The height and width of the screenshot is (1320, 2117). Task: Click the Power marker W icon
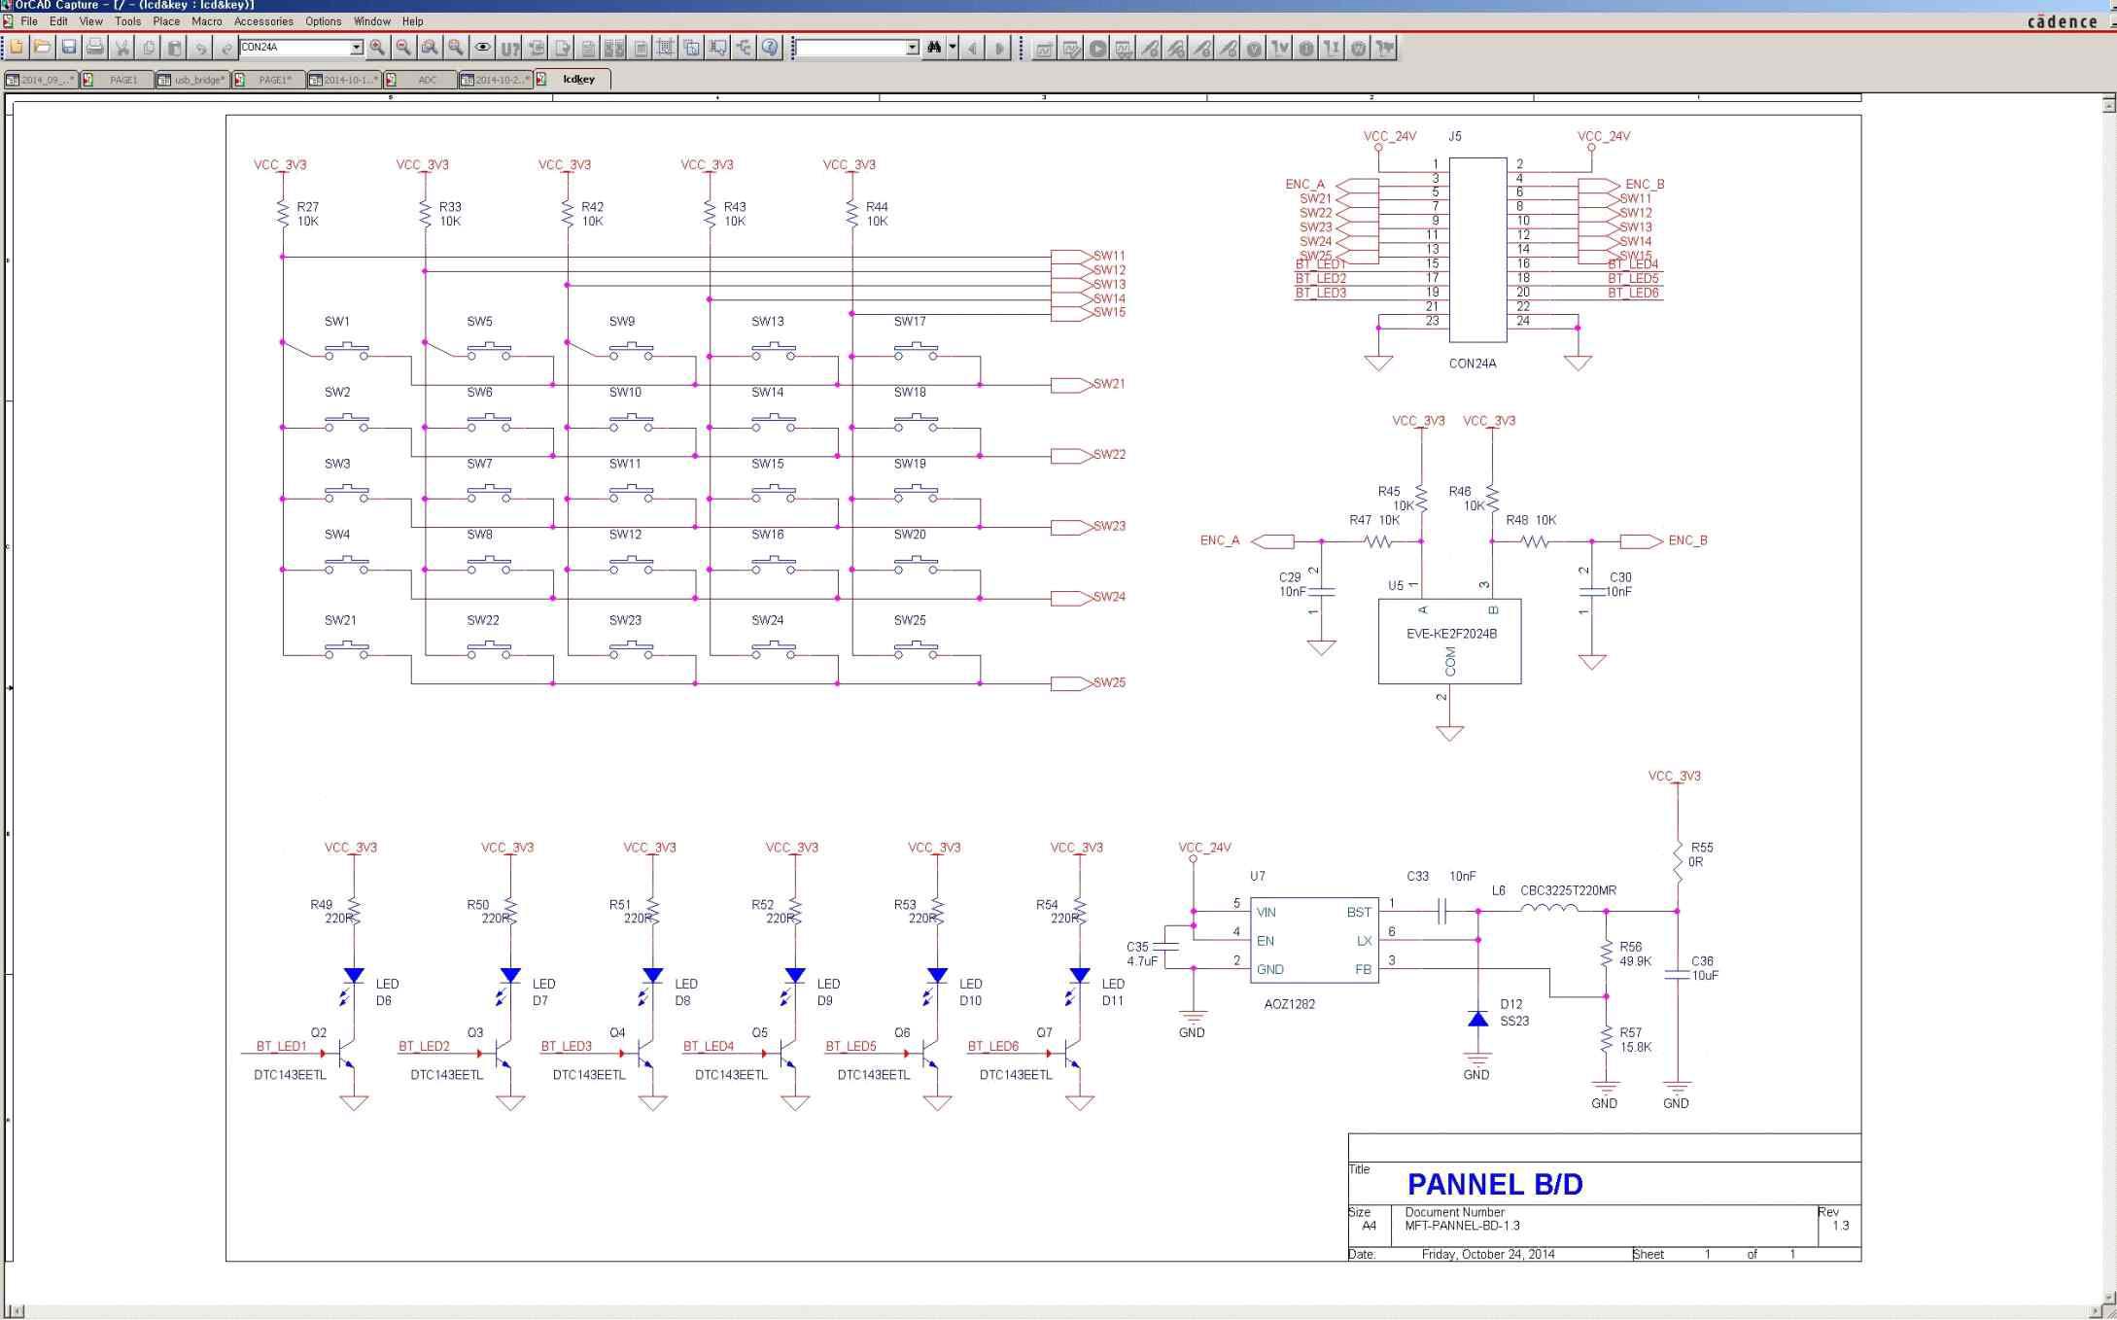[1359, 48]
